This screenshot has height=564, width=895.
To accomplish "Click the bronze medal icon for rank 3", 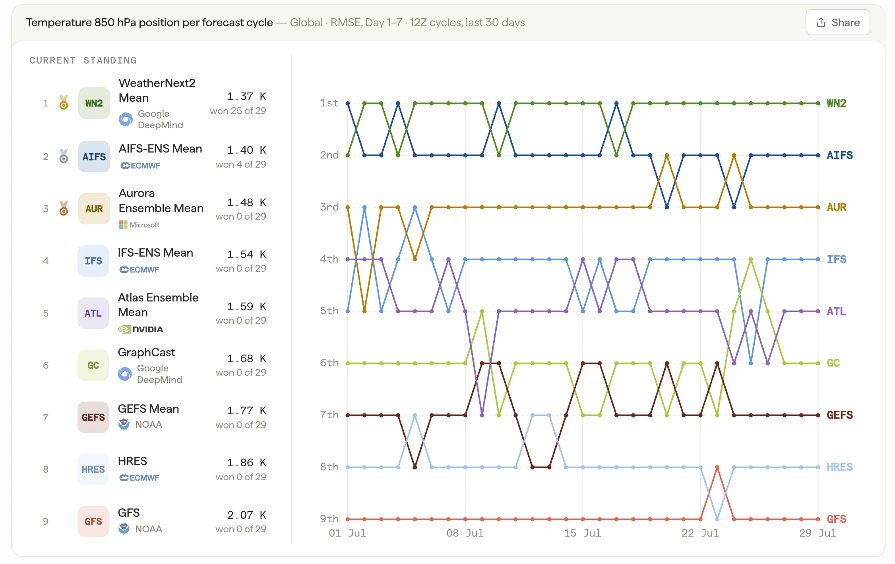I will click(64, 209).
